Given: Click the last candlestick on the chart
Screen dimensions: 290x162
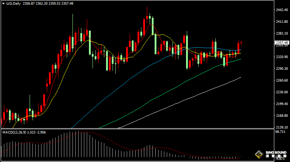Looking at the screenshot, I should (241, 43).
